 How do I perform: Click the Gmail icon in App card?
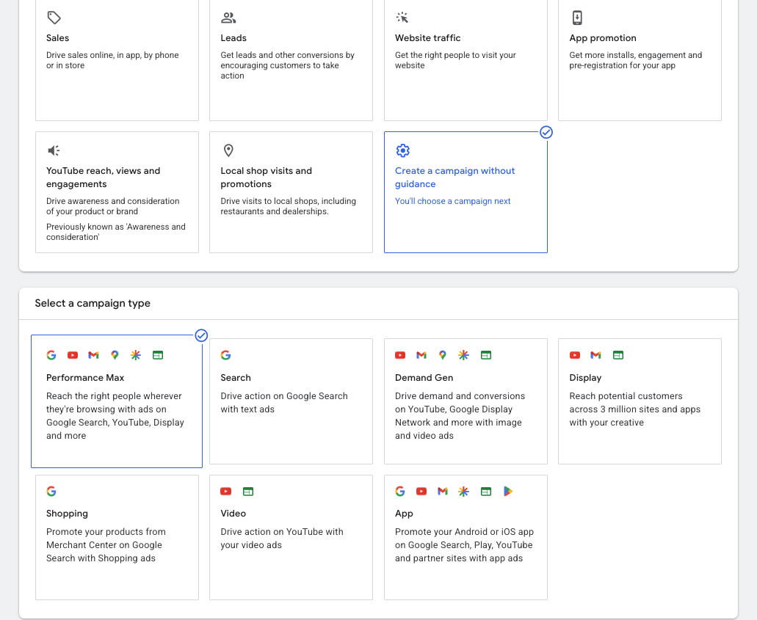[443, 491]
